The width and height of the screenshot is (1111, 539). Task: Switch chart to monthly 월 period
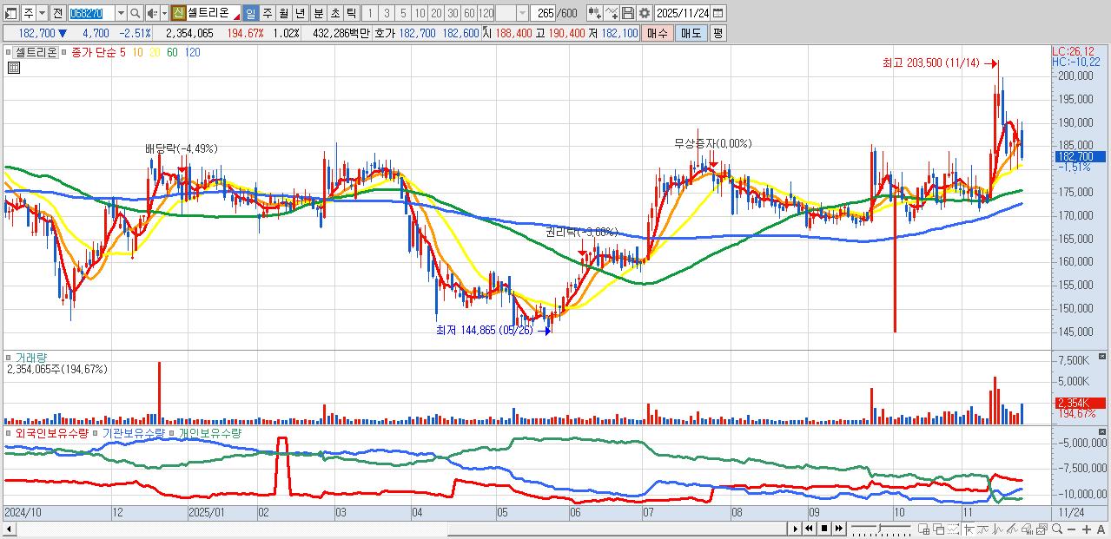point(283,13)
